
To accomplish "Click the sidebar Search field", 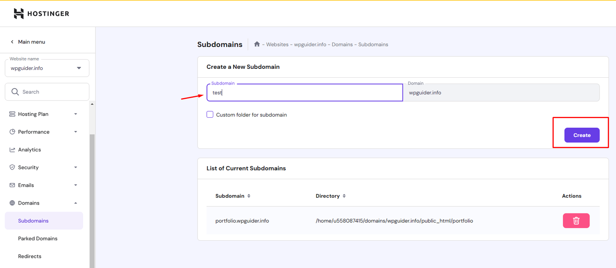I will coord(47,92).
